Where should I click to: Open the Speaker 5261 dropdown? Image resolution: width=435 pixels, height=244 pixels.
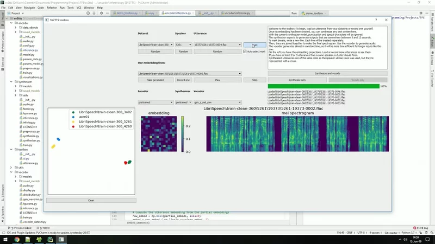(183, 45)
